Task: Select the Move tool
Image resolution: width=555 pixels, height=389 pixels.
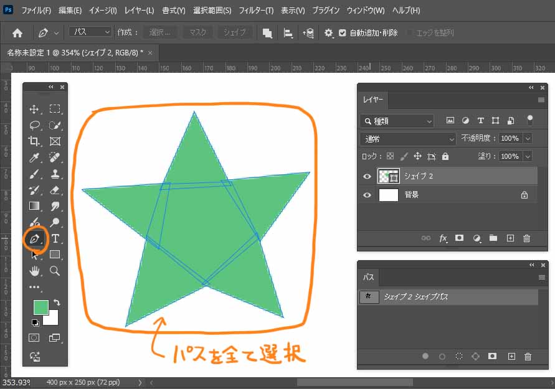Action: pos(35,110)
